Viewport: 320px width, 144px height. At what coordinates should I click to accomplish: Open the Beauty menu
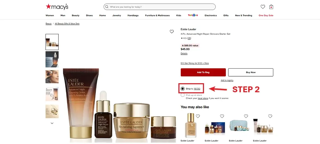pyautogui.click(x=75, y=15)
